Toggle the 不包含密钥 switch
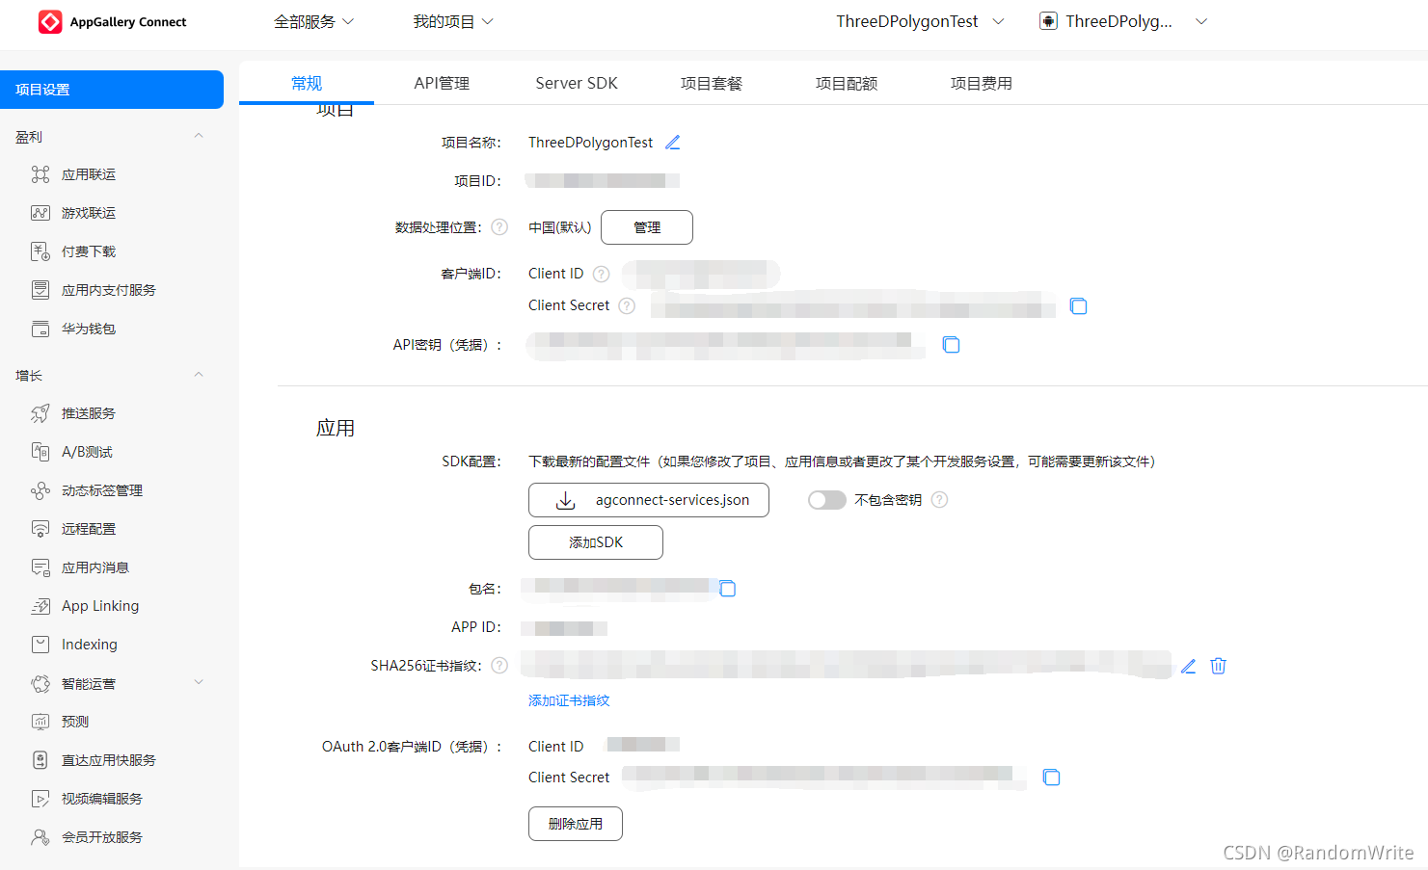 pos(826,500)
